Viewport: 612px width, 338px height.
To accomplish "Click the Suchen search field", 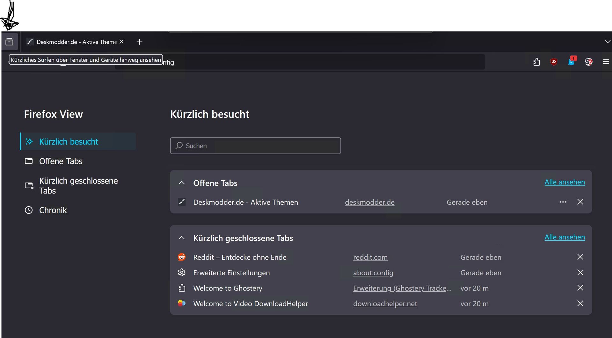I will click(255, 146).
